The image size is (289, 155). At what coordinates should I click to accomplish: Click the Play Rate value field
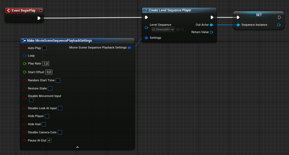[x=46, y=64]
